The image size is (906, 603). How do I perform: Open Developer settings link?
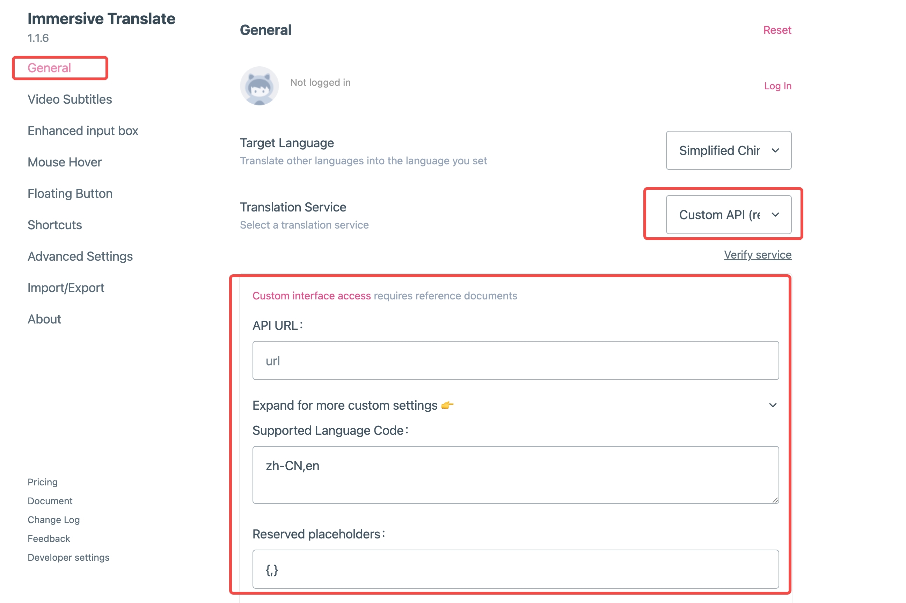tap(68, 557)
